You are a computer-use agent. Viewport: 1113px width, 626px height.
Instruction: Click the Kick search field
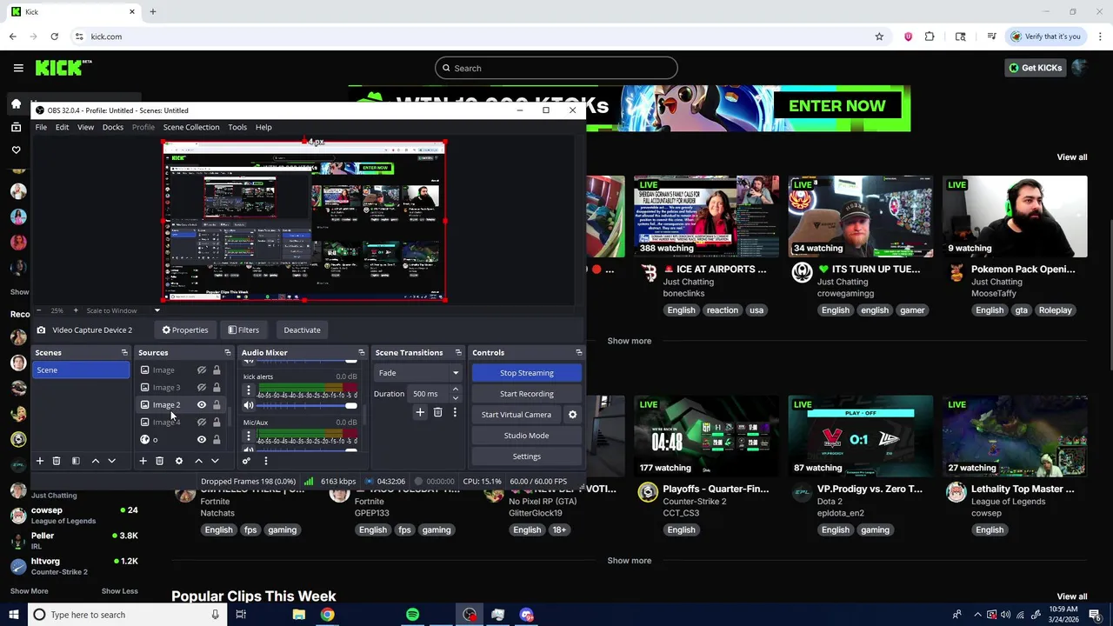(556, 68)
